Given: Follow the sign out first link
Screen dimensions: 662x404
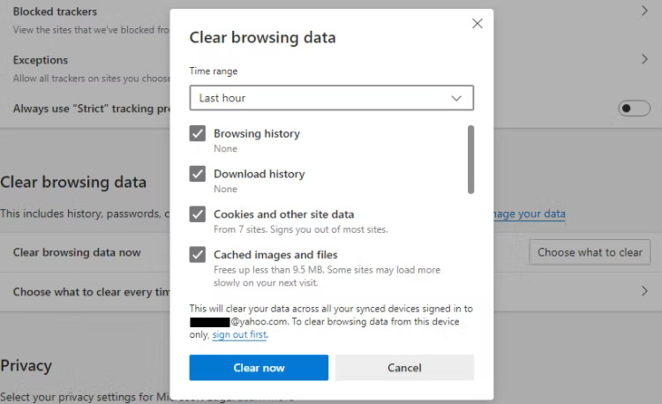Looking at the screenshot, I should (239, 335).
